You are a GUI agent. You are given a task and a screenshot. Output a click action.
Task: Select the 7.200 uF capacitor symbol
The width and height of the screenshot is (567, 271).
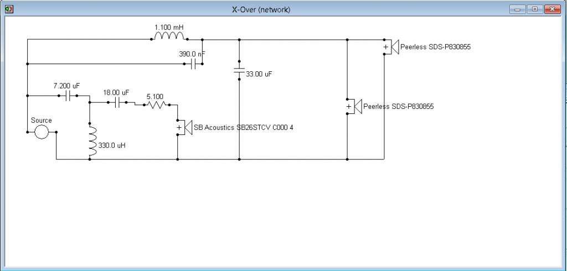pos(68,96)
